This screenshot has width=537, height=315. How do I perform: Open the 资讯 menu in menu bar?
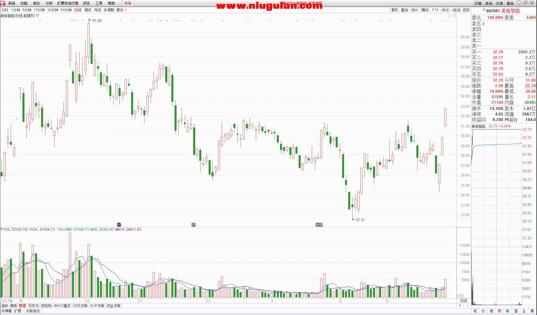pos(87,3)
